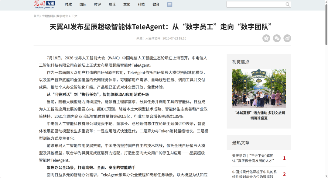
Task: Click the scrollbar down arrow
Action: [x=326, y=176]
